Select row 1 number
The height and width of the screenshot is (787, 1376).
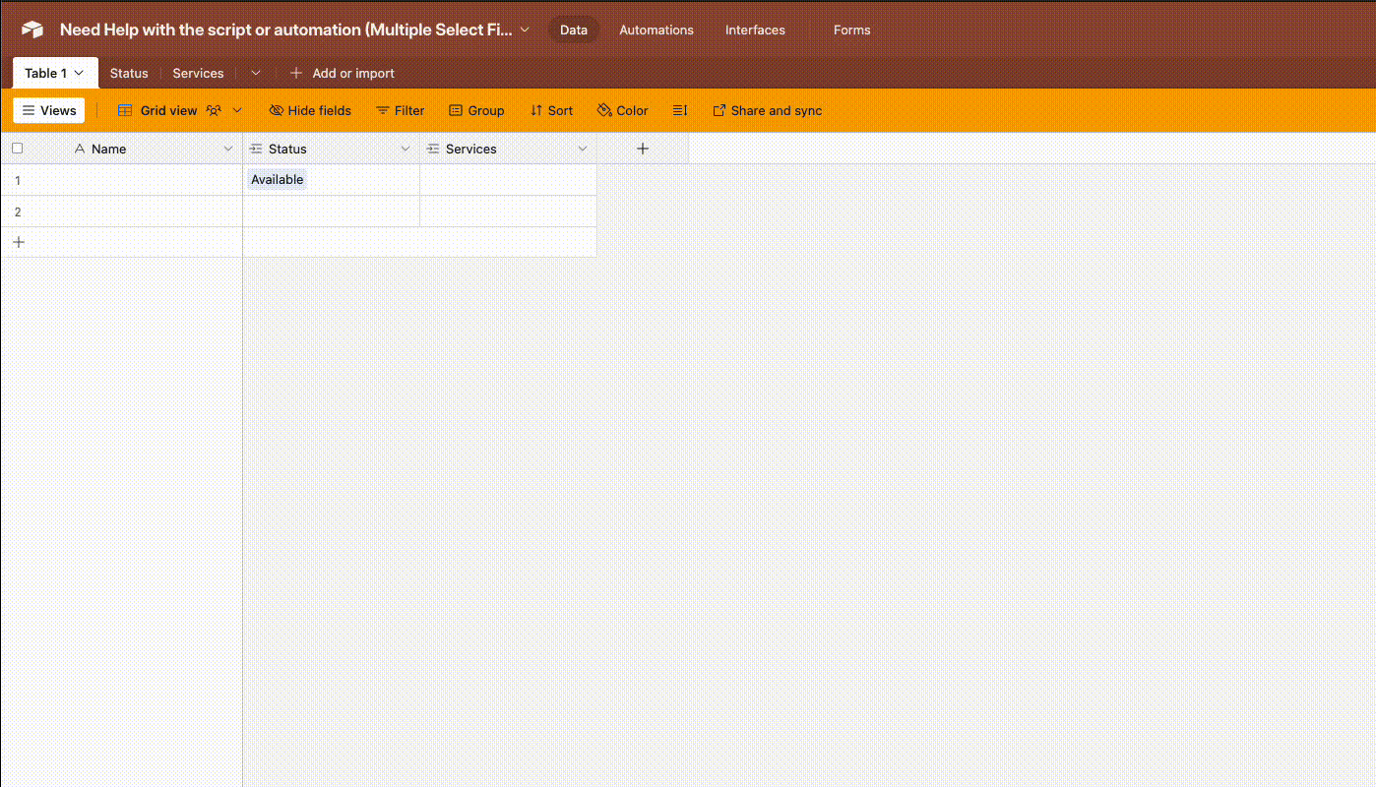[18, 180]
